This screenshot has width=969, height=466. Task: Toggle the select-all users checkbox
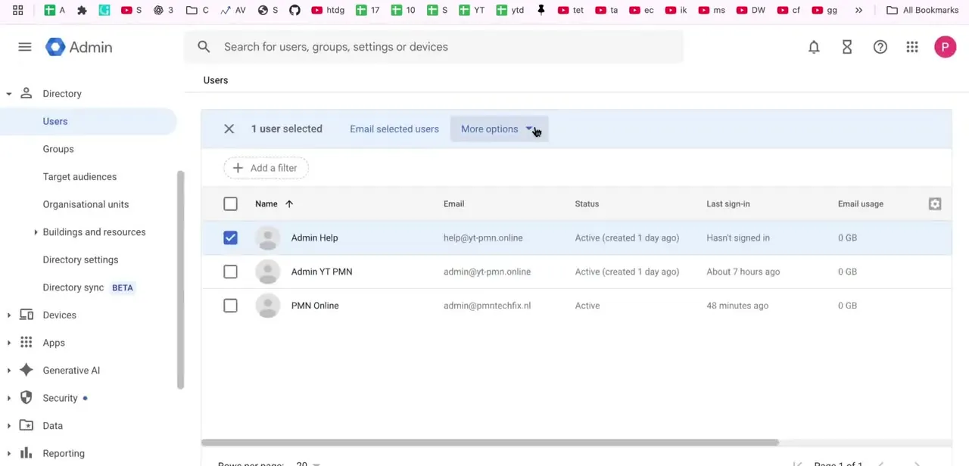(x=230, y=203)
